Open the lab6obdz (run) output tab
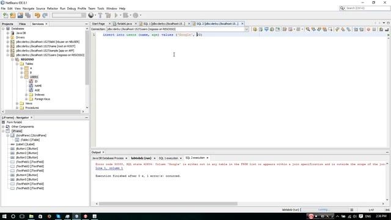Image resolution: width=391 pixels, height=220 pixels. coord(141,158)
